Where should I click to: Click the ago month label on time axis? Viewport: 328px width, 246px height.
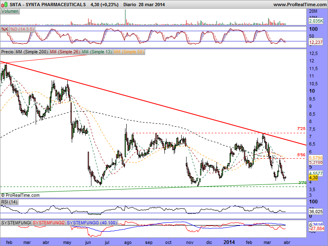pyautogui.click(x=128, y=243)
